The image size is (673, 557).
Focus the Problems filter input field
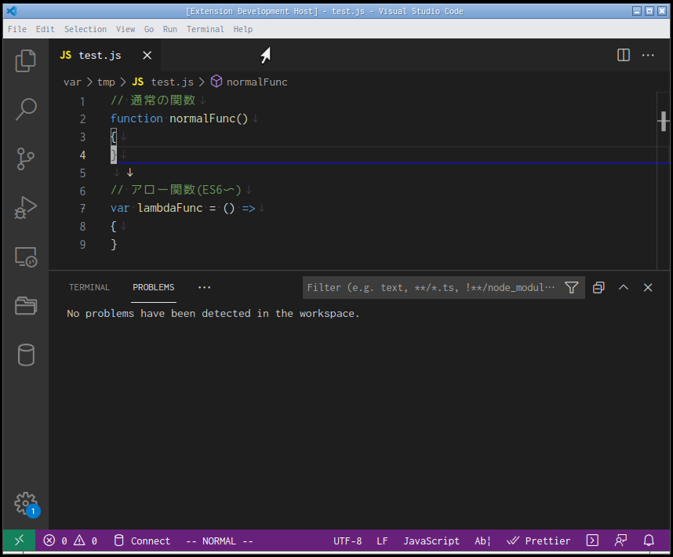(x=431, y=287)
